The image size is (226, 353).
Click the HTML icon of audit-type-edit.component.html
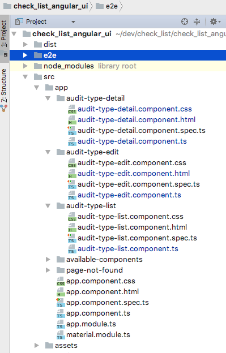pos(72,174)
